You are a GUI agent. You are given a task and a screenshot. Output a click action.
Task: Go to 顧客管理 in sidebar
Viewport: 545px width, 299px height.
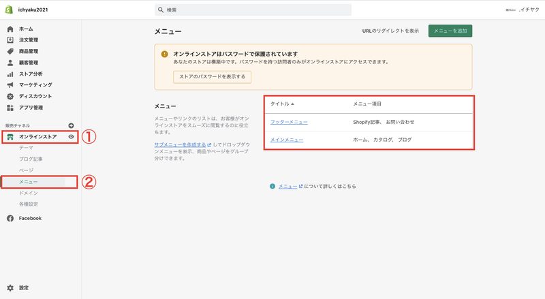(x=29, y=63)
